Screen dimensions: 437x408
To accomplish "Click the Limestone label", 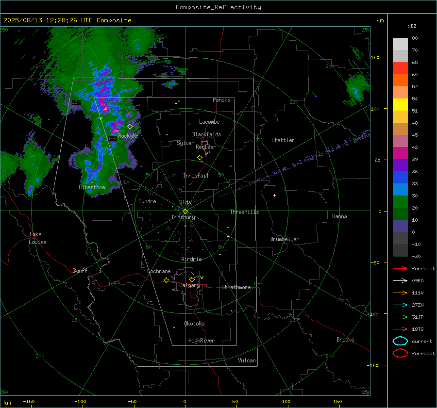I will pyautogui.click(x=92, y=187).
